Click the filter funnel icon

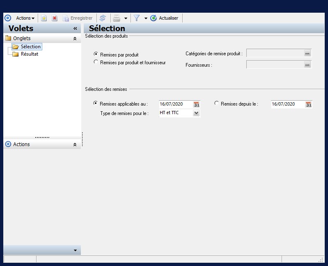pos(136,18)
